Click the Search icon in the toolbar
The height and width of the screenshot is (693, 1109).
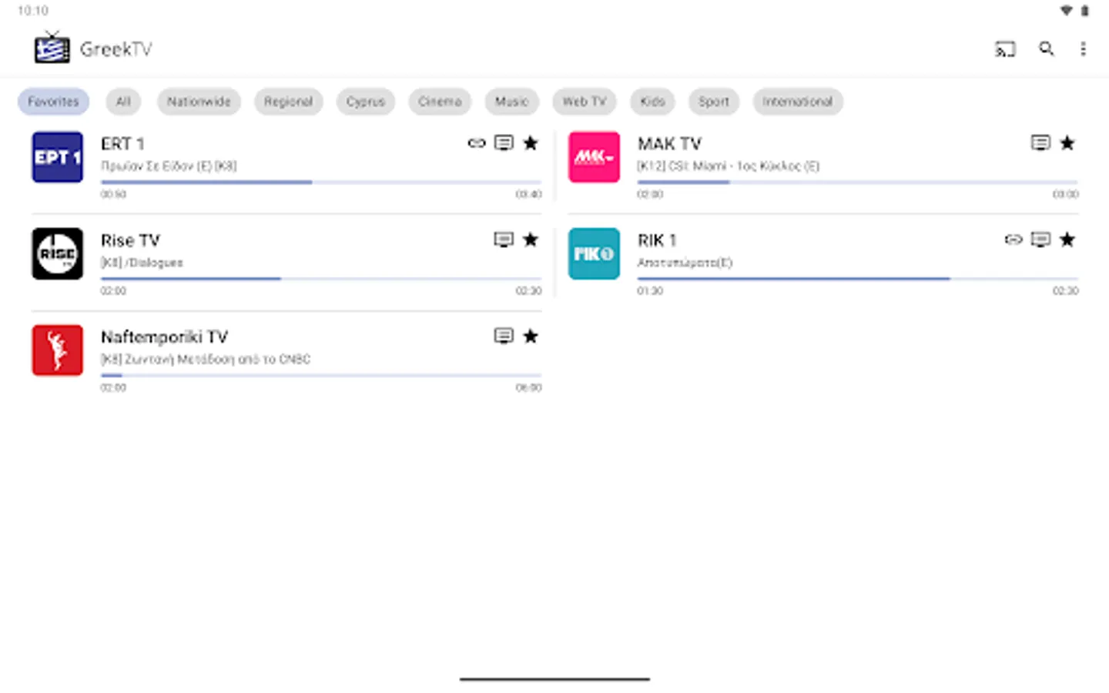pos(1046,49)
